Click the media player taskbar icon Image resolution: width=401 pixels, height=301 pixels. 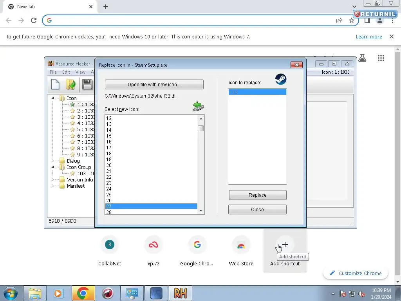pos(59,293)
